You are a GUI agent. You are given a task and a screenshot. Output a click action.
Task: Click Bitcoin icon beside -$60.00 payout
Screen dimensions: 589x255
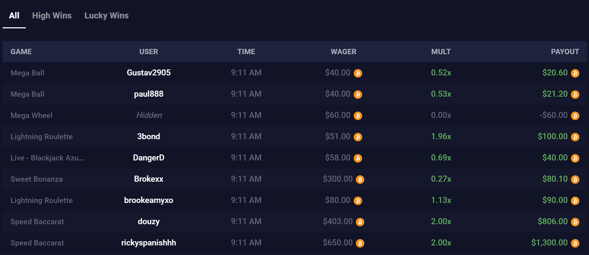pyautogui.click(x=575, y=116)
